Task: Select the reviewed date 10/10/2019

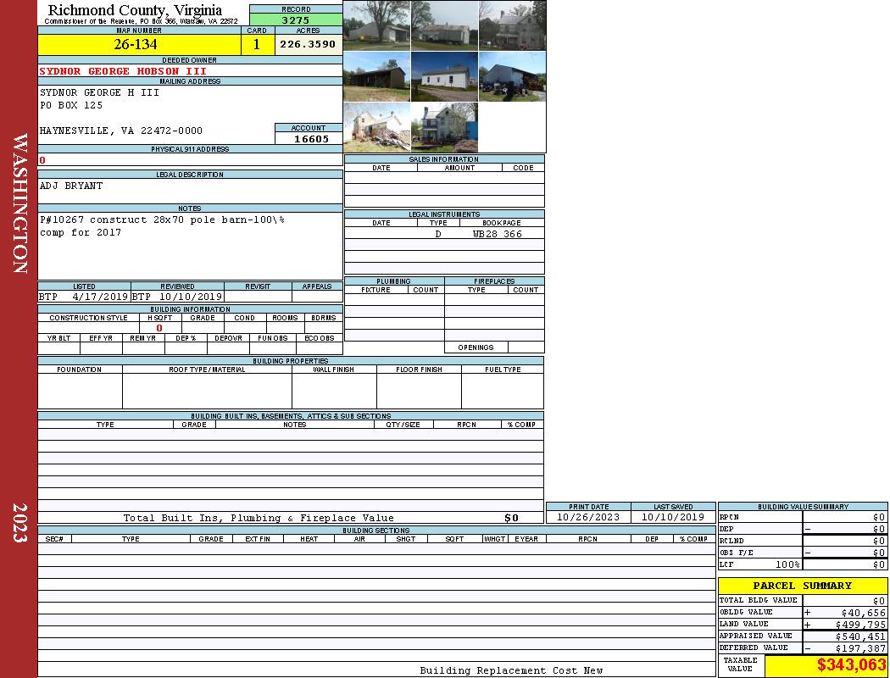Action: tap(190, 297)
